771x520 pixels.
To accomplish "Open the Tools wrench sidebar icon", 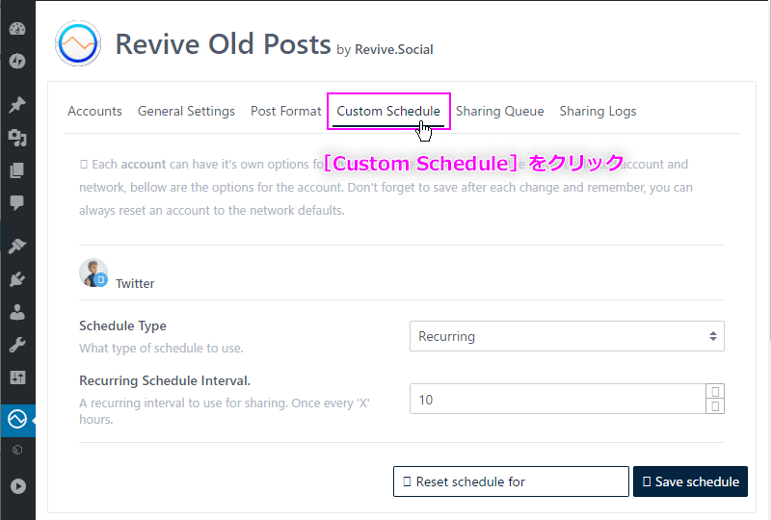I will tap(17, 345).
